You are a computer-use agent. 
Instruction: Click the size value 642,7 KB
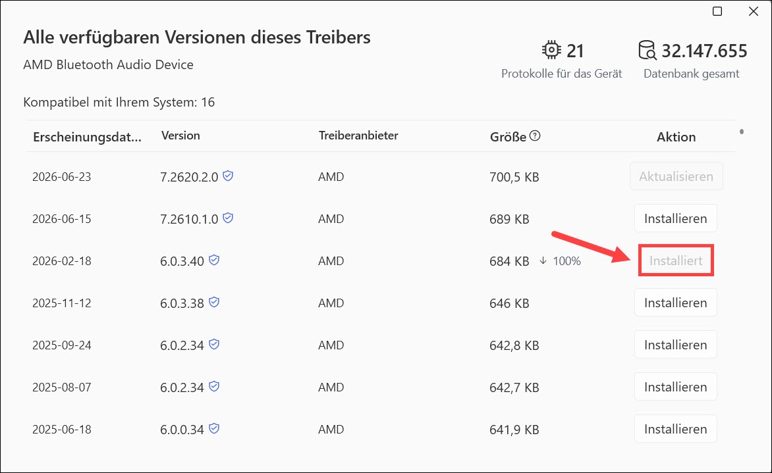coord(514,388)
